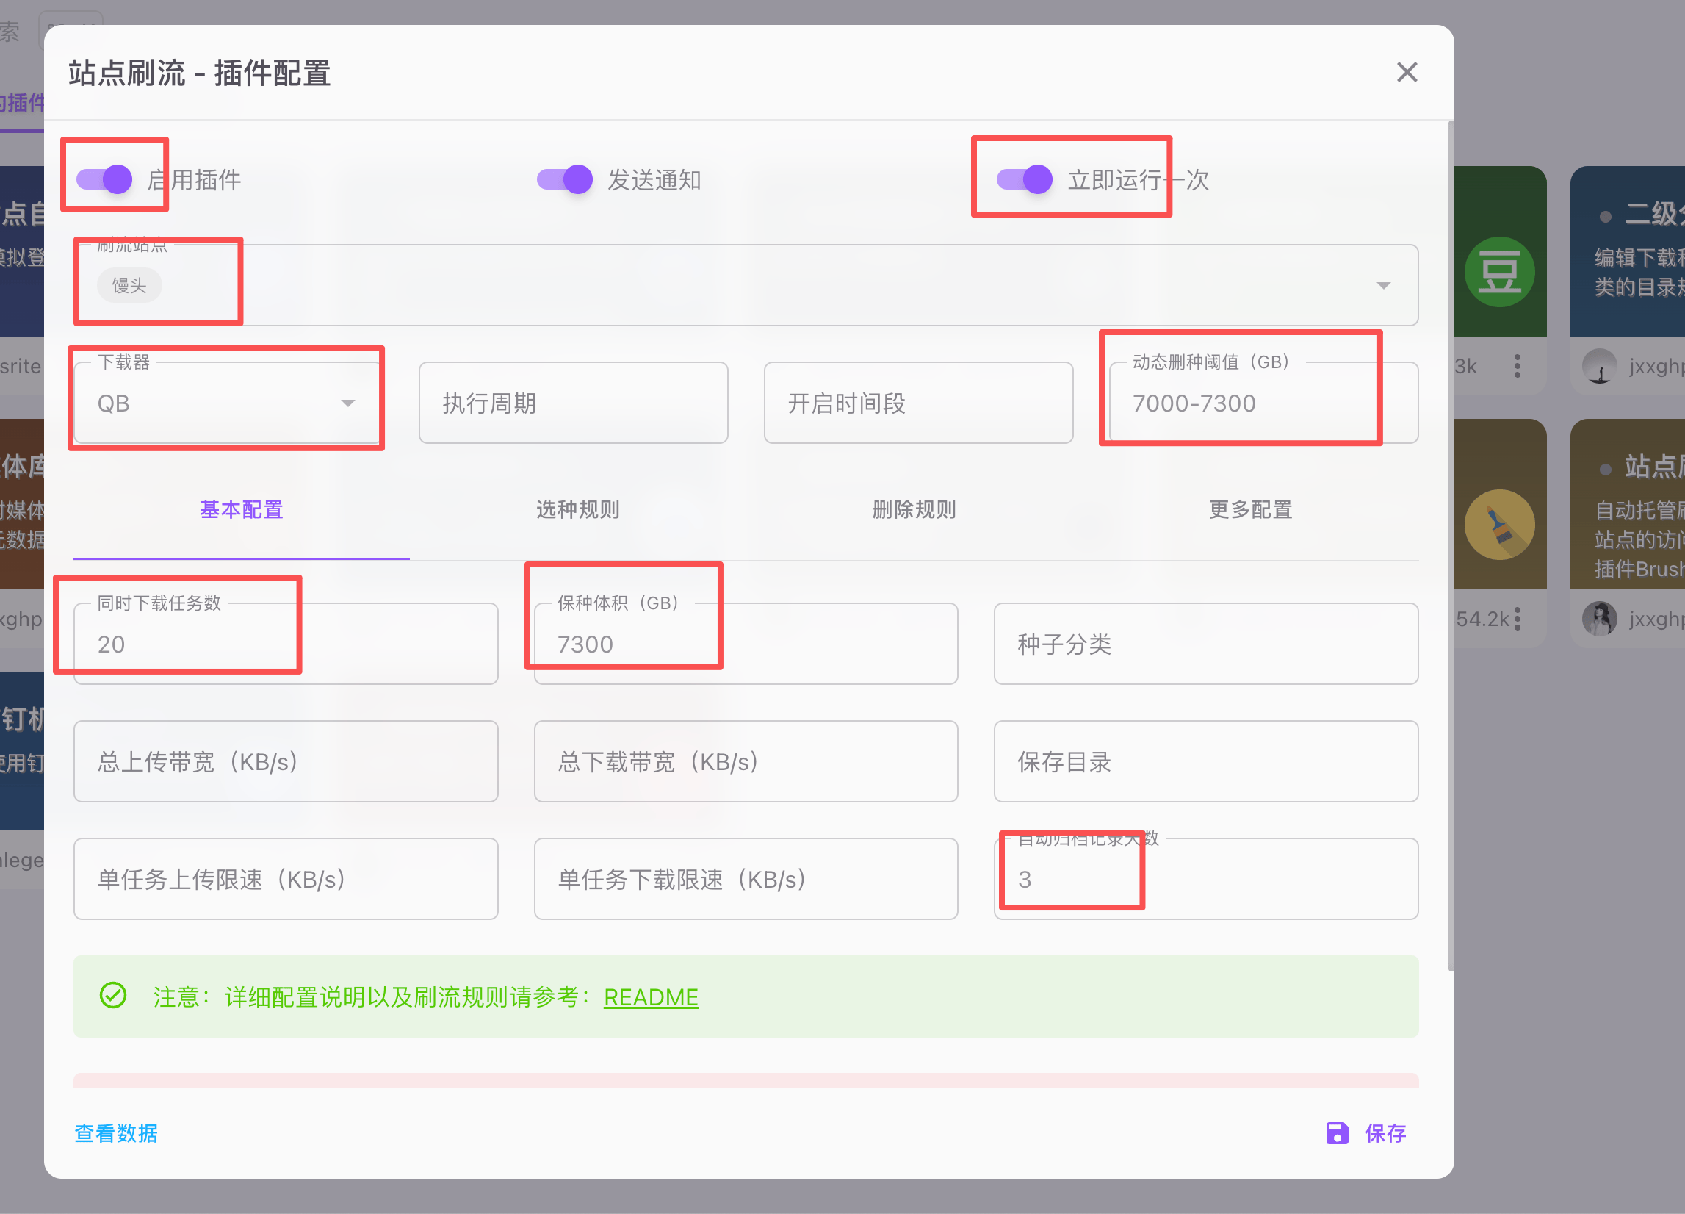Click the jxxghp author avatar
The height and width of the screenshot is (1214, 1685).
(x=1600, y=366)
